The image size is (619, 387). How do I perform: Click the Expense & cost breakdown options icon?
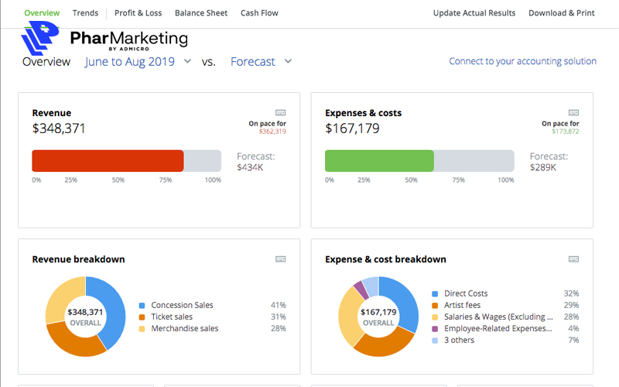click(573, 259)
